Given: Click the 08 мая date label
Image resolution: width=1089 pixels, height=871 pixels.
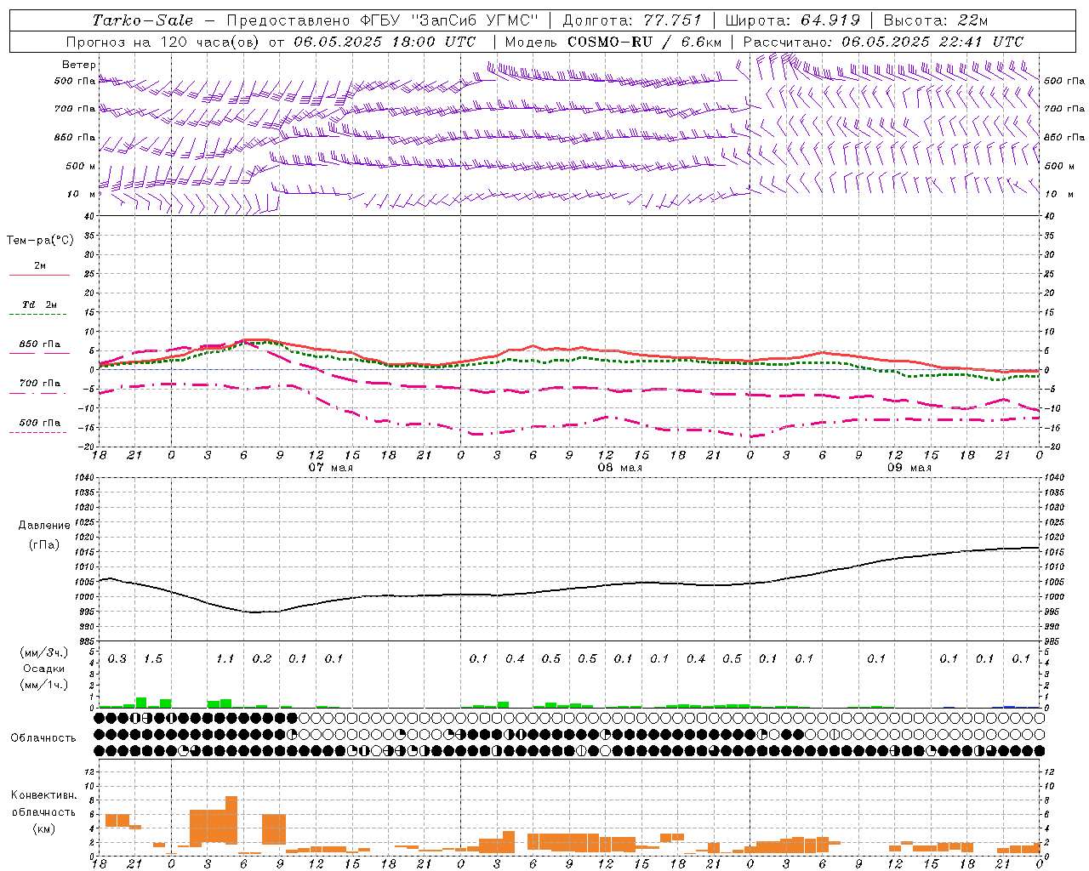Looking at the screenshot, I should 620,468.
